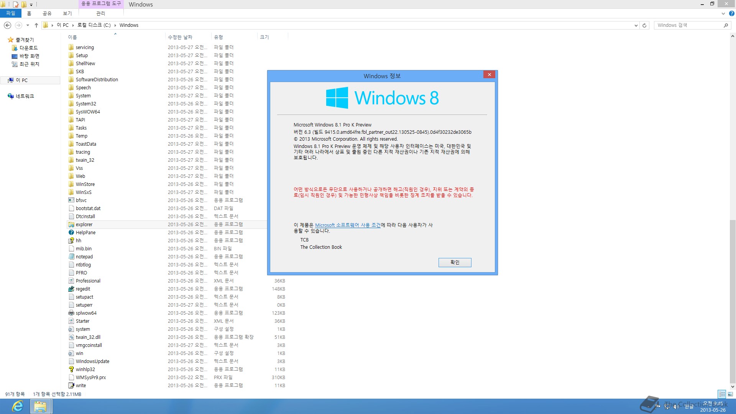Expand the ribbon with the chevron

coord(723,13)
